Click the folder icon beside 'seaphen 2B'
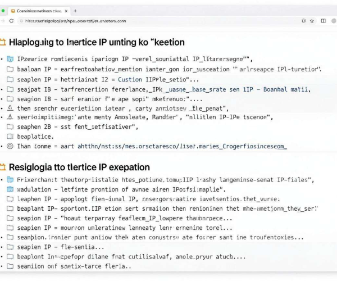337x281 pixels. pos(10,126)
